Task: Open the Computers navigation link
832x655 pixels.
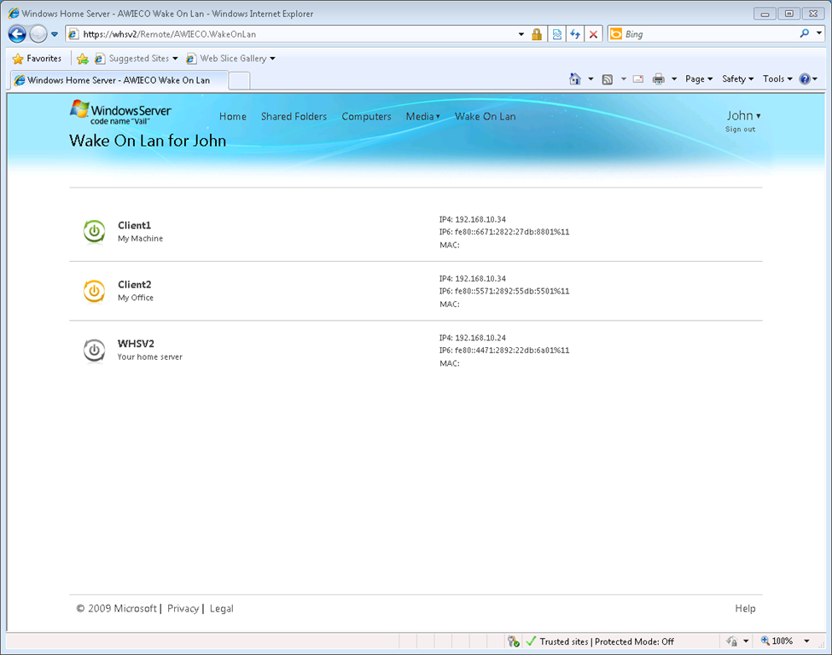Action: pos(366,117)
